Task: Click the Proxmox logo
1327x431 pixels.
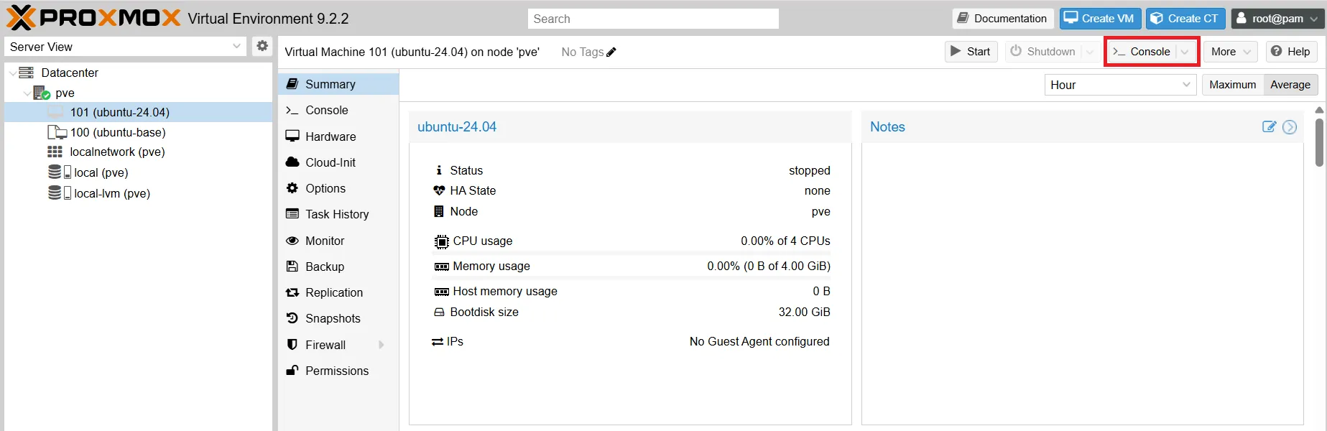Action: 93,18
